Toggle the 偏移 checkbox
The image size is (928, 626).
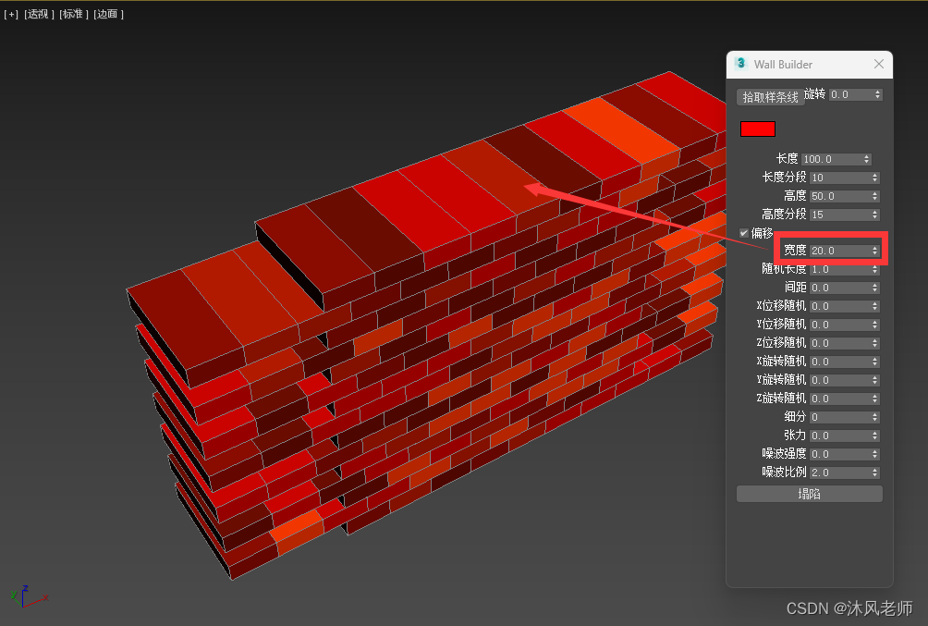[744, 233]
